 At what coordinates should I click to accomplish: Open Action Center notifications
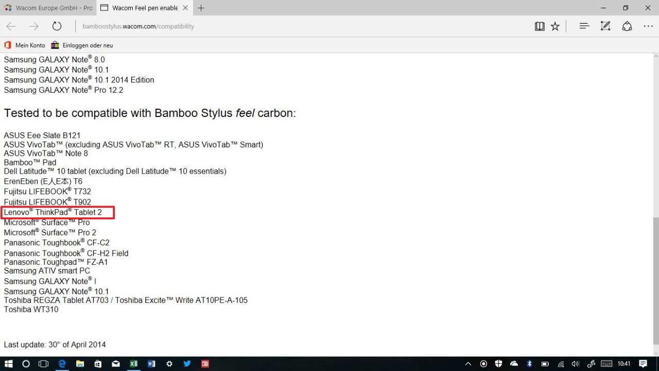(643, 364)
